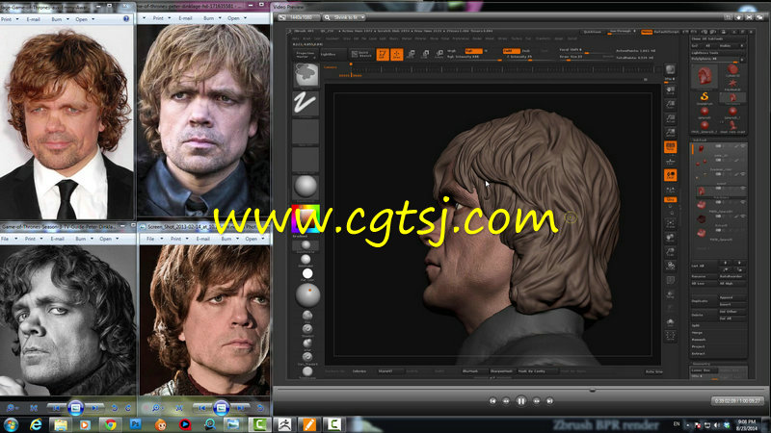Toggle PolyF polyframe display
The image size is (771, 433).
tap(670, 280)
